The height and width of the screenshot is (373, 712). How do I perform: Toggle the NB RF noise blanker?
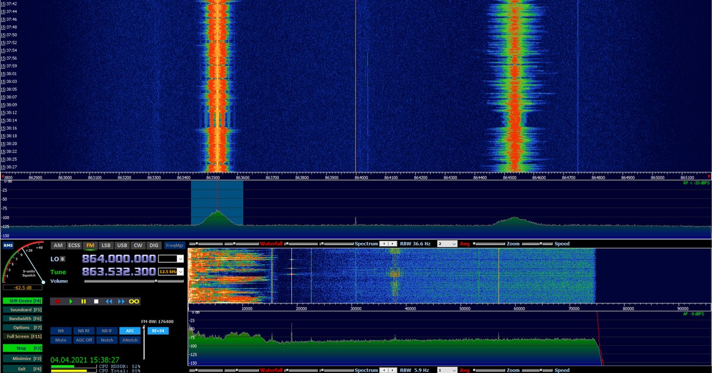tap(83, 331)
